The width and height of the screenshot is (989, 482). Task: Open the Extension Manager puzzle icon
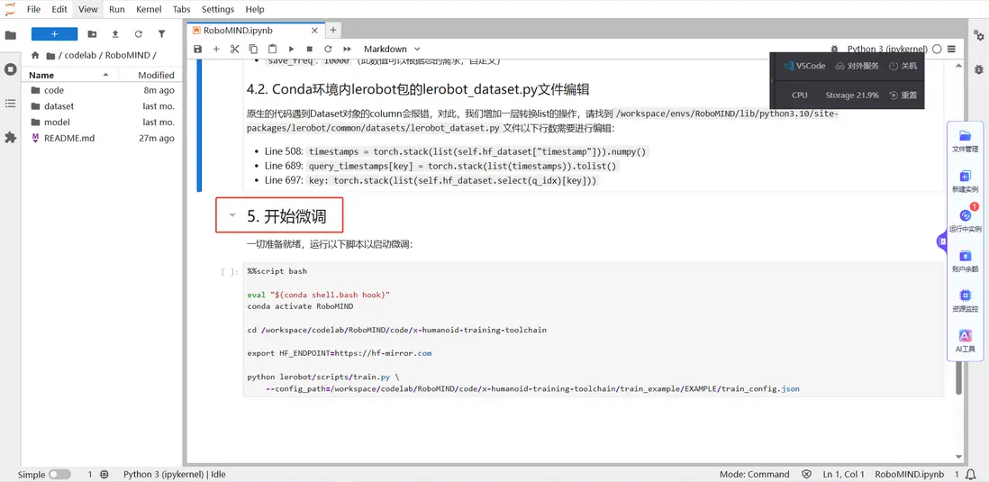(x=10, y=137)
